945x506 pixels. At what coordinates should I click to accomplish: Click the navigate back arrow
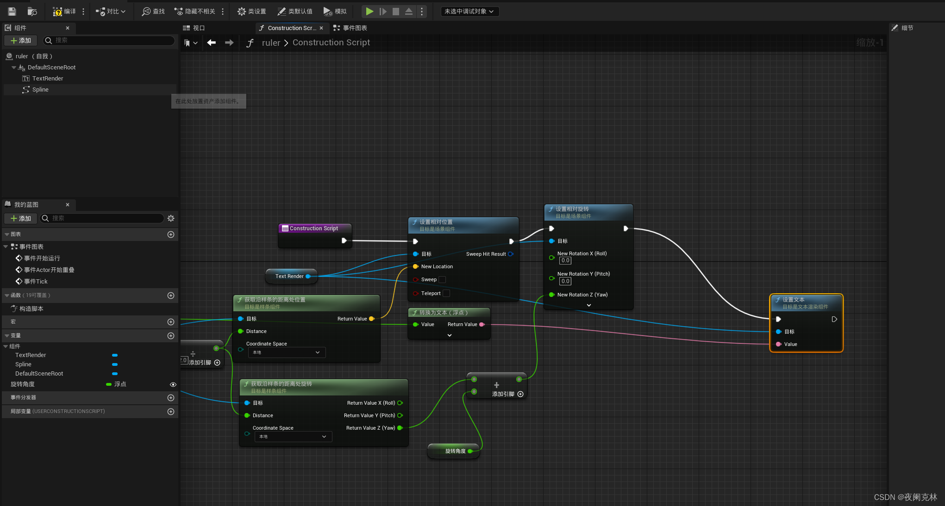(212, 43)
